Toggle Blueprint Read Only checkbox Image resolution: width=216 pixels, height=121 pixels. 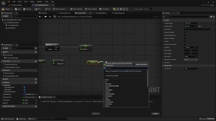point(185,35)
